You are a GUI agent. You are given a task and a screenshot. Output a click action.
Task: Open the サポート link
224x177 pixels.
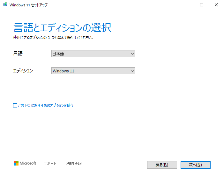(x=50, y=163)
